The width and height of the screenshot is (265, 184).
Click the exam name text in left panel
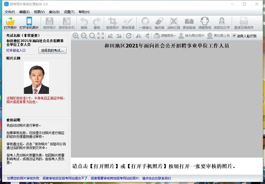[x=35, y=42]
